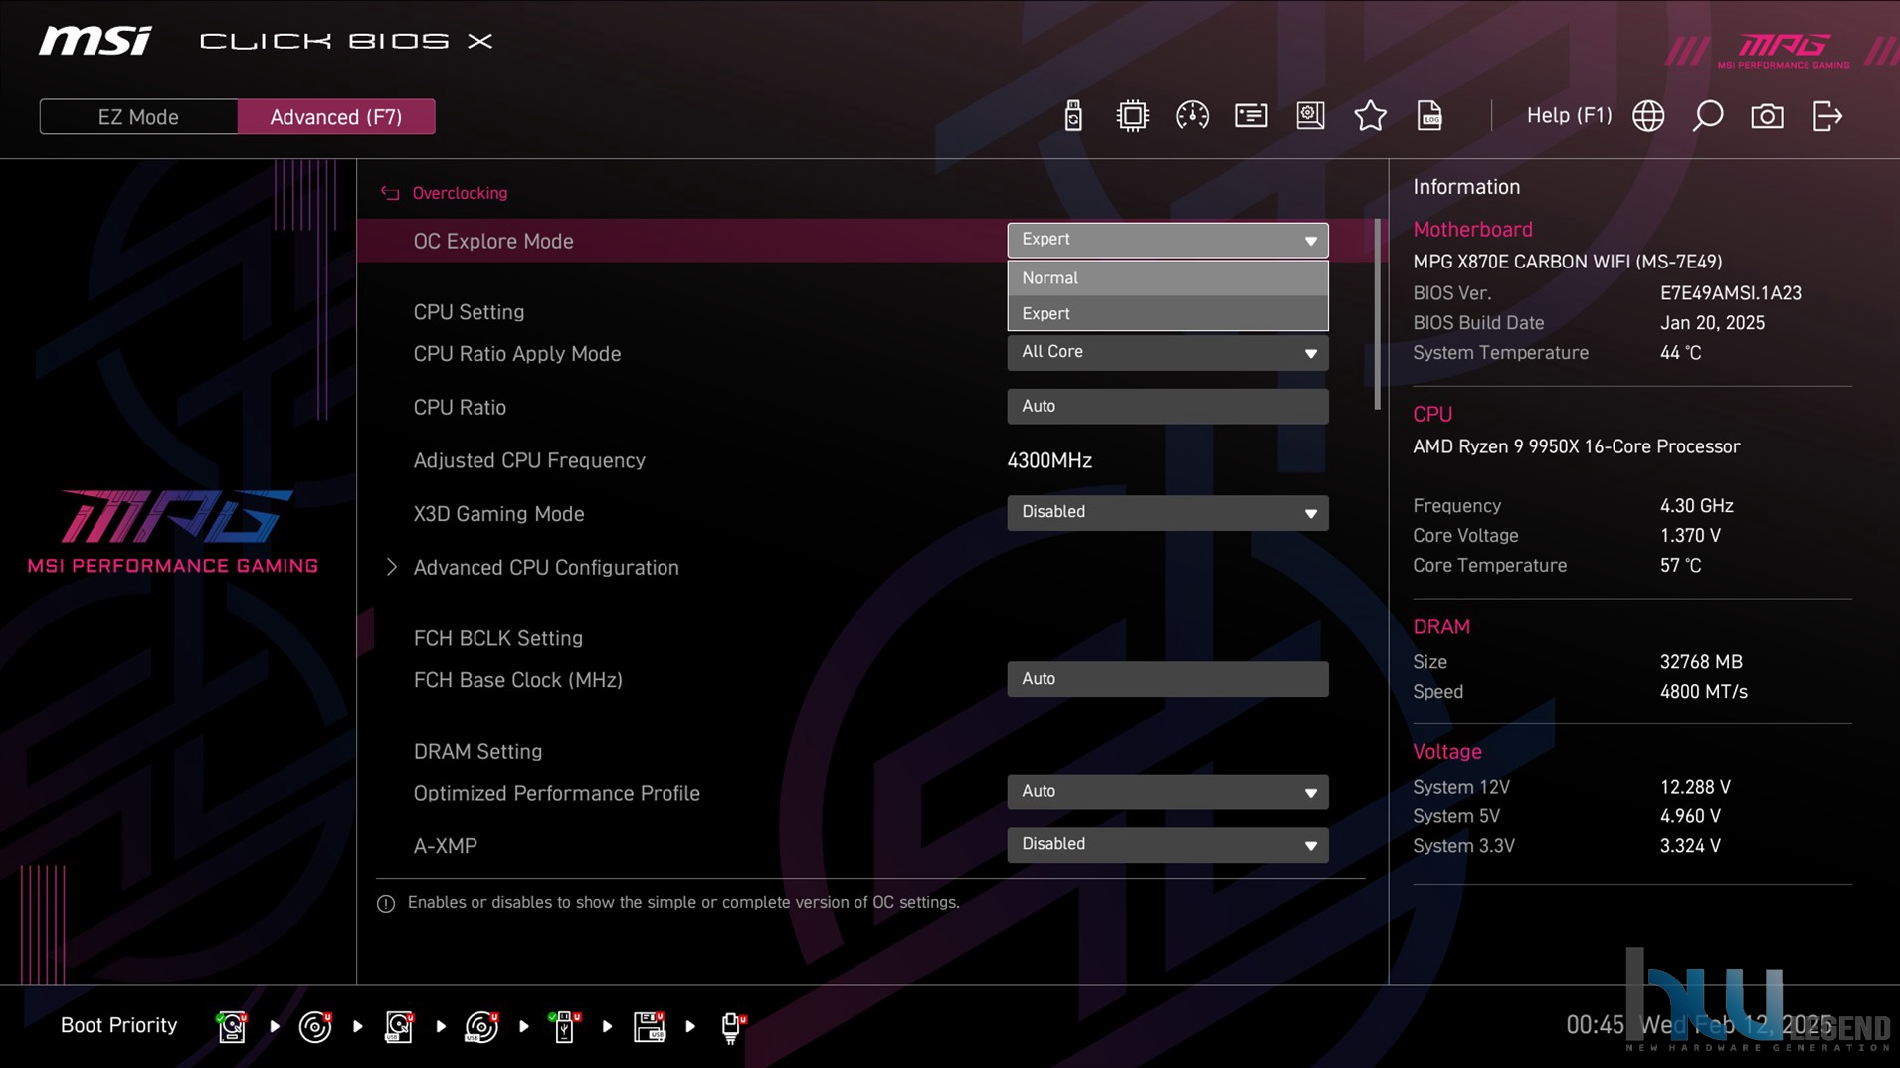Select USB optical disc boot device
Image resolution: width=1900 pixels, height=1068 pixels.
click(481, 1026)
